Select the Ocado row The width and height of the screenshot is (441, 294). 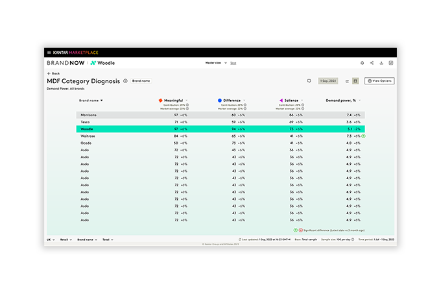(220, 143)
